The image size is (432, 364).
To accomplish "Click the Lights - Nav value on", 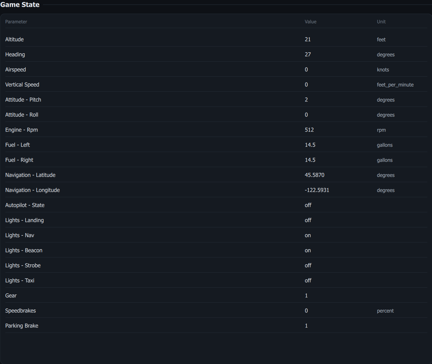I will pos(308,235).
